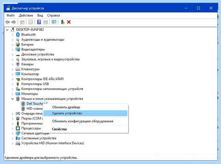The image size is (221, 164).
Task: Click the show/hide console tree toolbar icon
Action: click(x=22, y=22)
